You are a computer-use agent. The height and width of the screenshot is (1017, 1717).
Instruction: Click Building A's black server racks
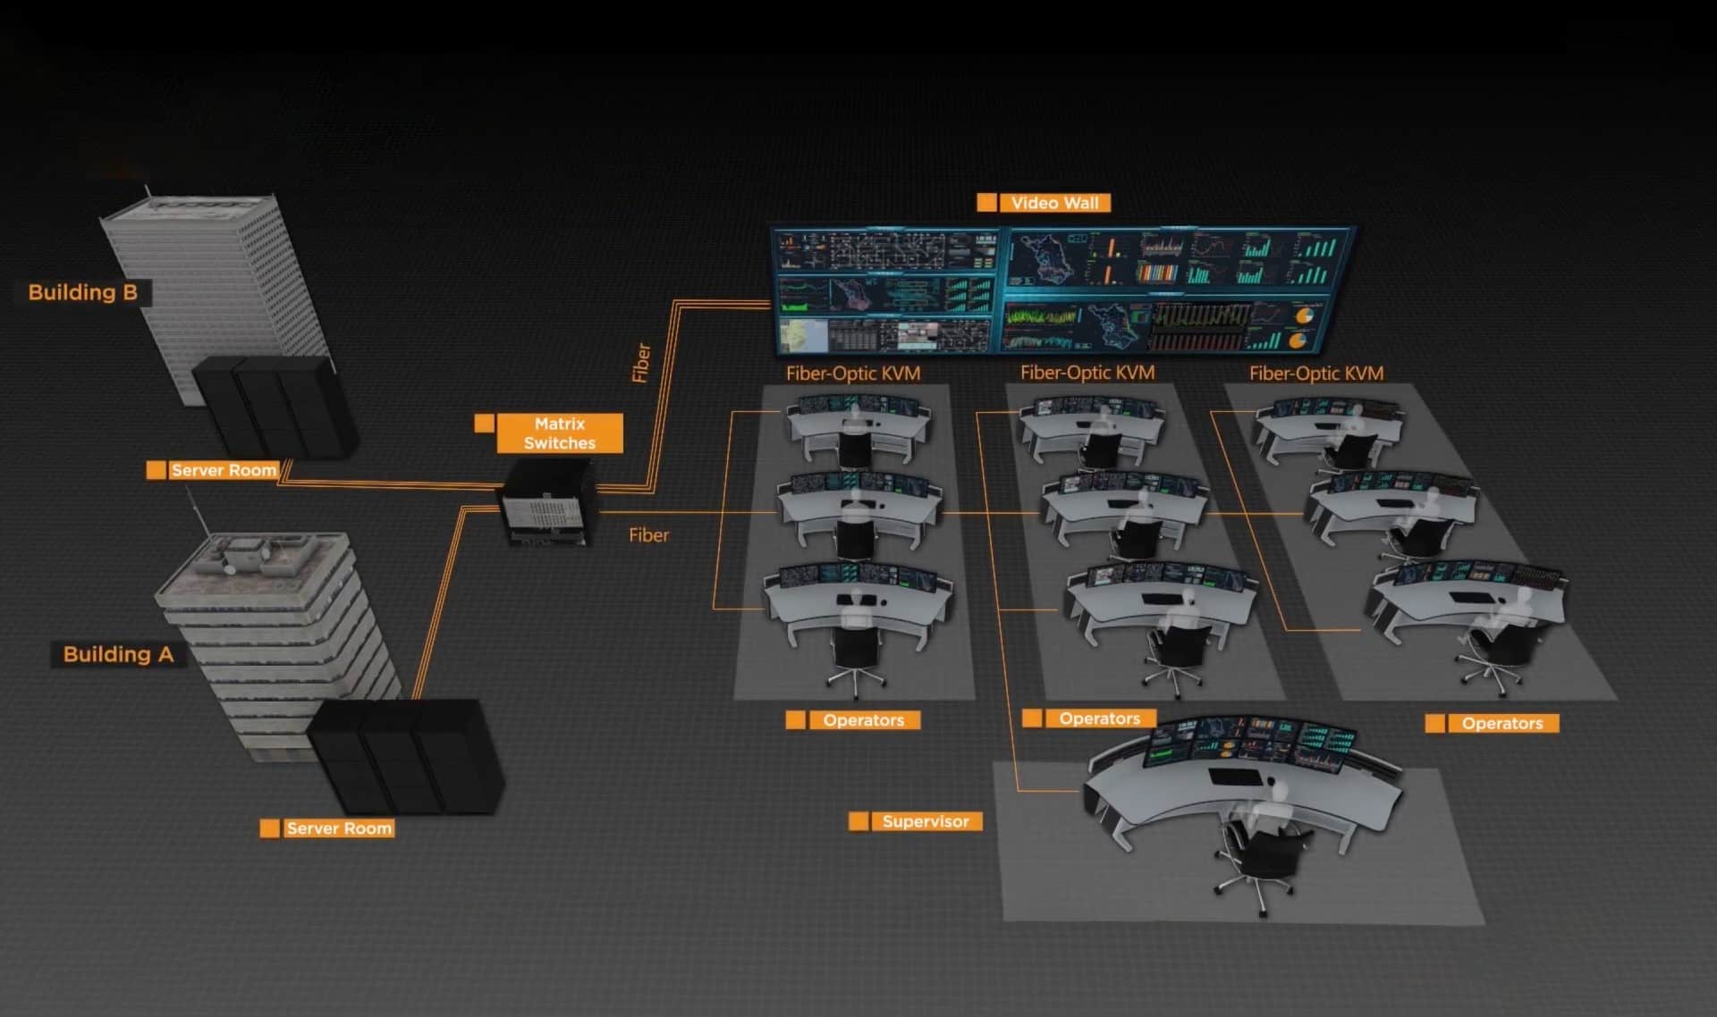407,756
